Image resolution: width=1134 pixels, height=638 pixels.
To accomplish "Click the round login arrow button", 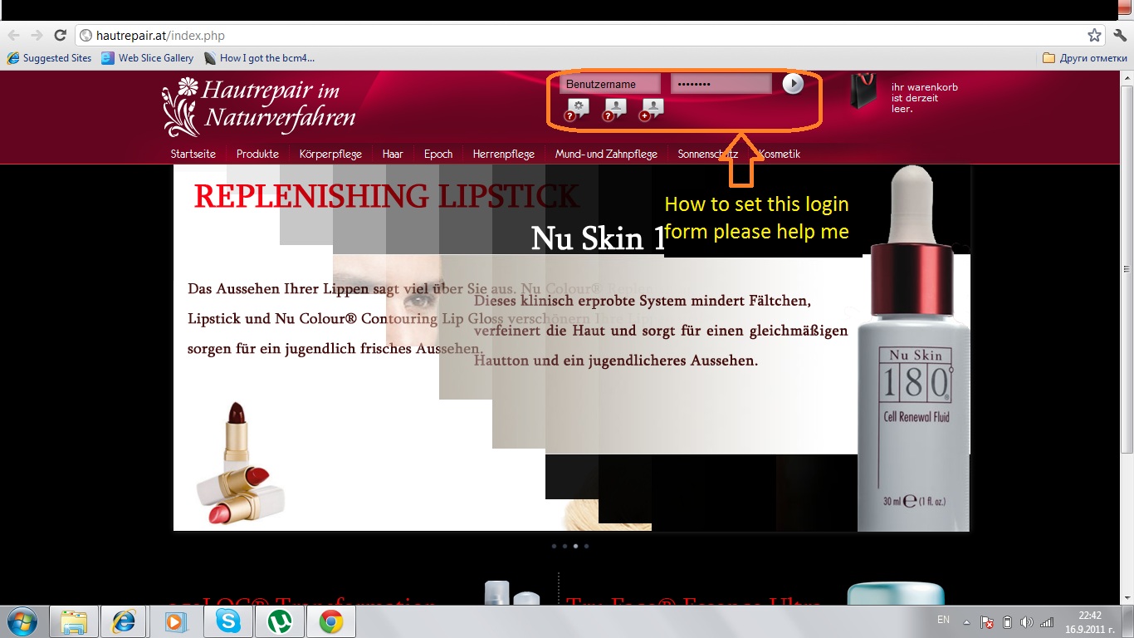I will coord(793,84).
